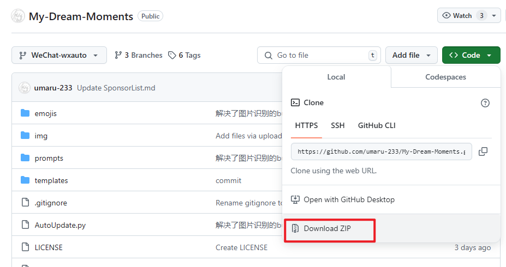Open the prompts folder name
The width and height of the screenshot is (506, 267).
[49, 158]
